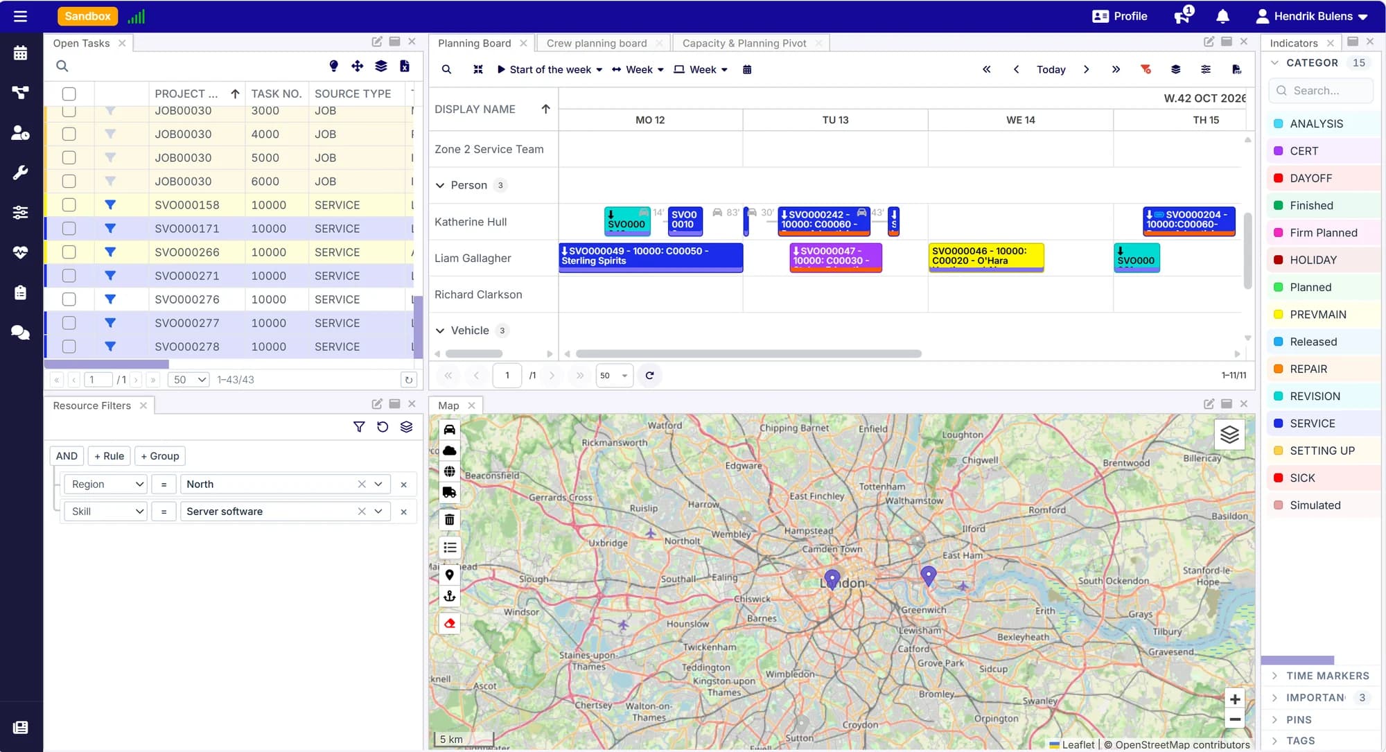Open notifications bell in top bar

[x=1223, y=16]
